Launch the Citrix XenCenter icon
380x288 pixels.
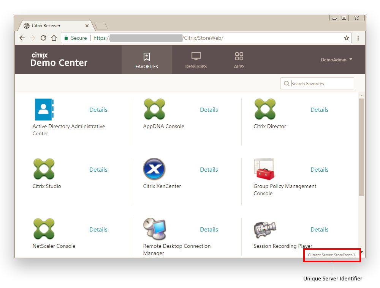click(x=154, y=169)
